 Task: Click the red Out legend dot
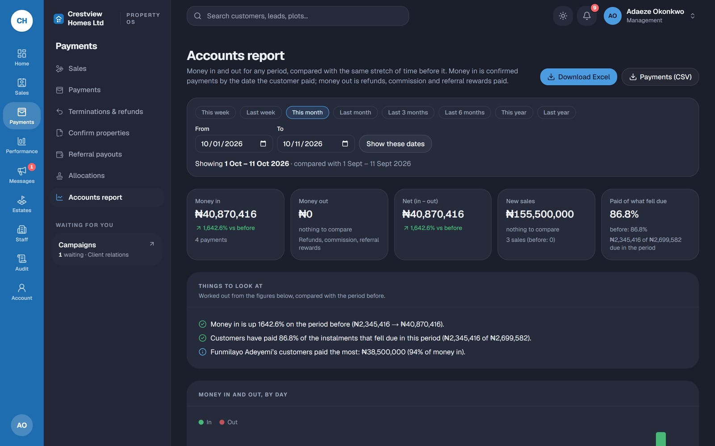[x=222, y=422]
